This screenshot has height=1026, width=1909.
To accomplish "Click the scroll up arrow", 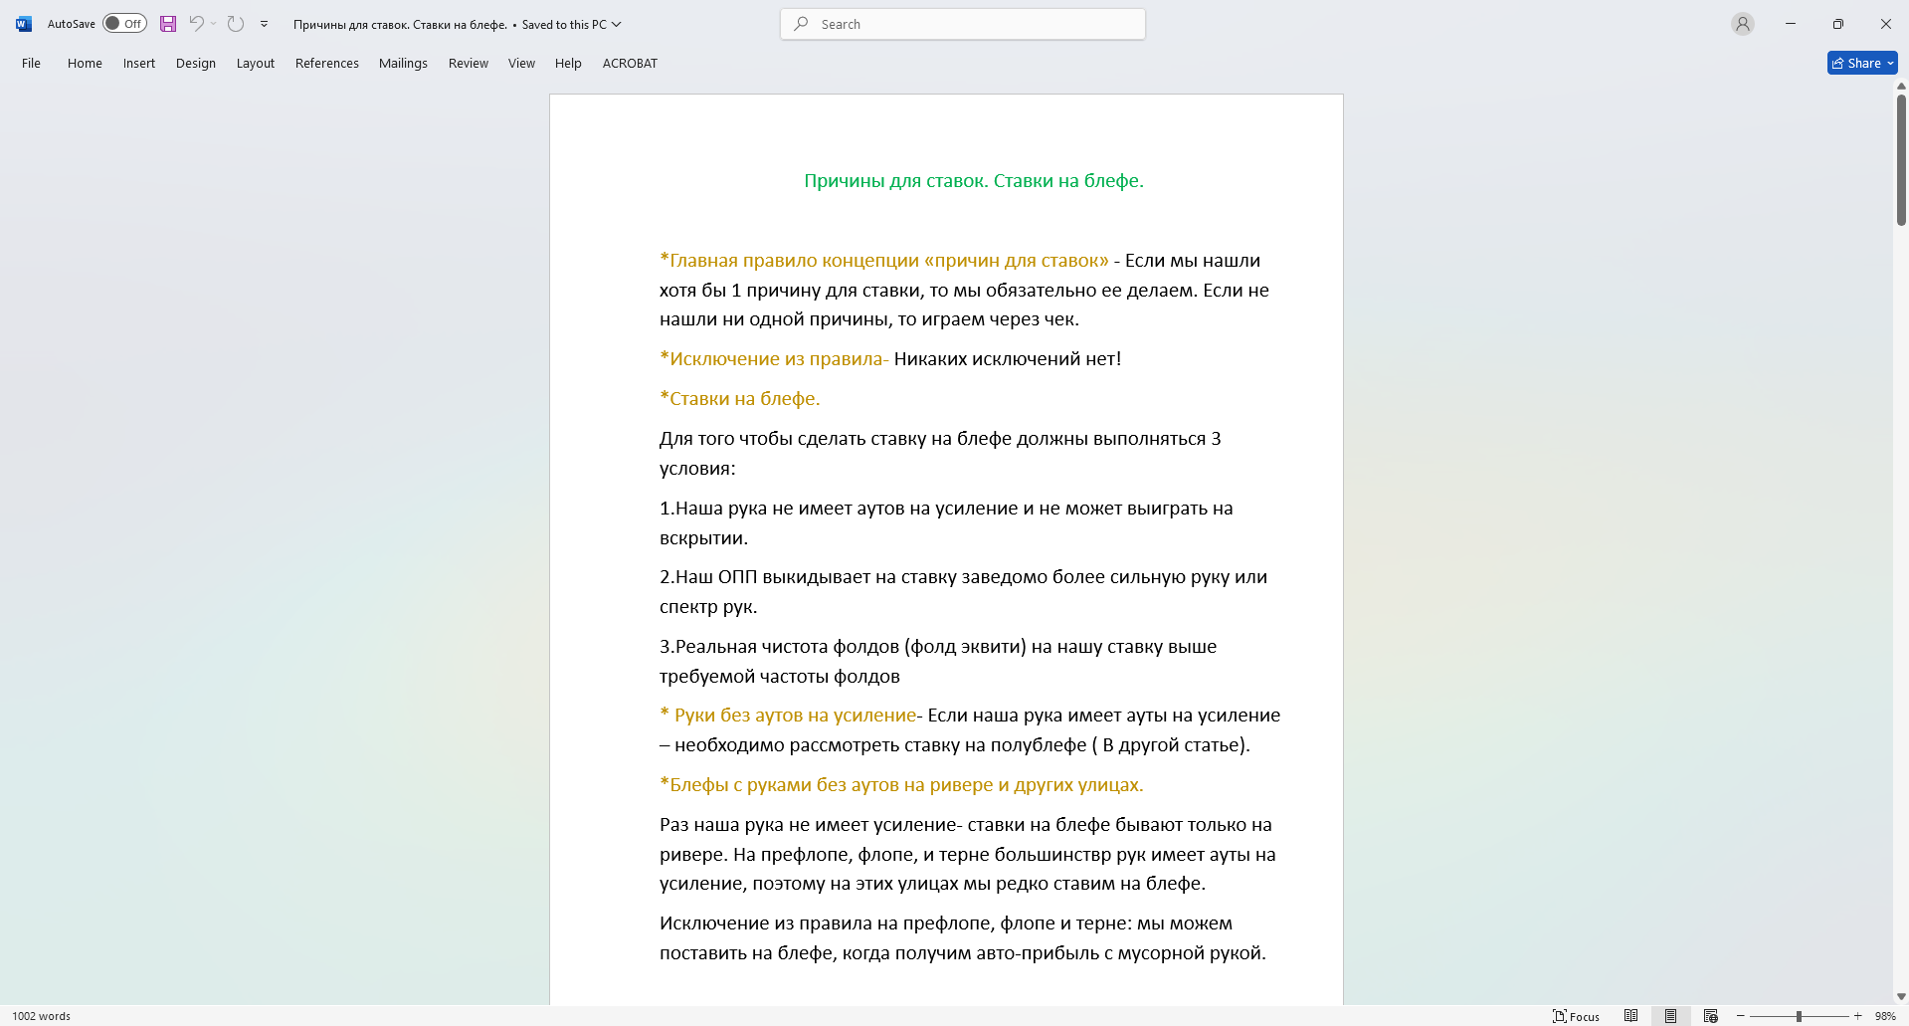I will 1901,87.
